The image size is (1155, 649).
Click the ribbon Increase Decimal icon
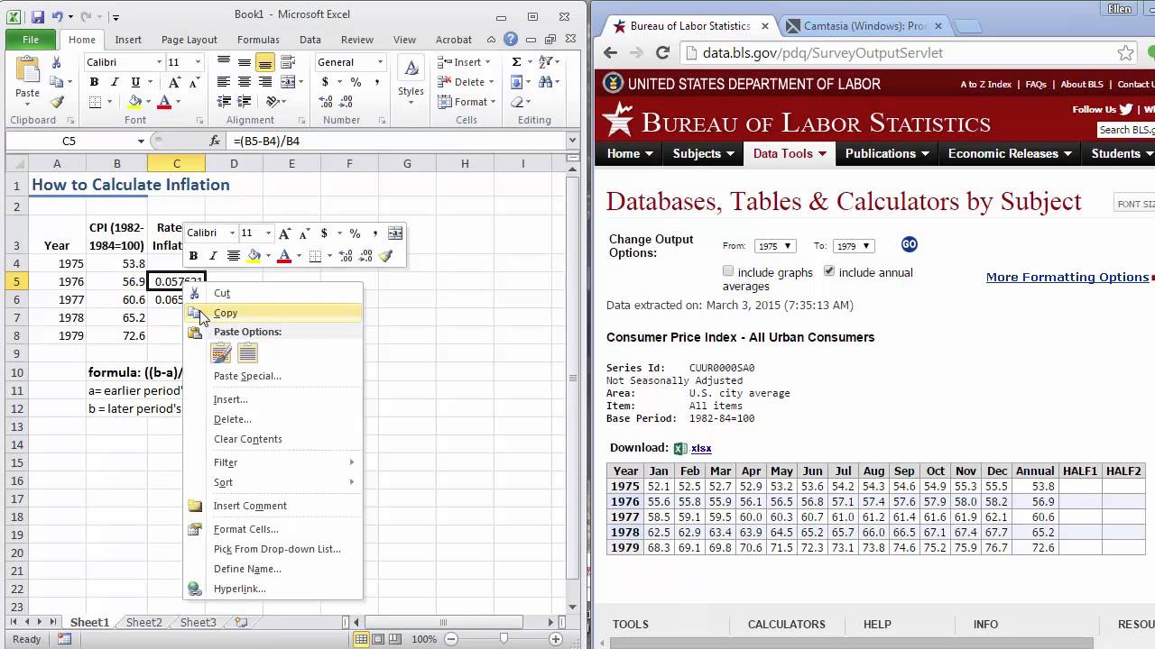327,102
